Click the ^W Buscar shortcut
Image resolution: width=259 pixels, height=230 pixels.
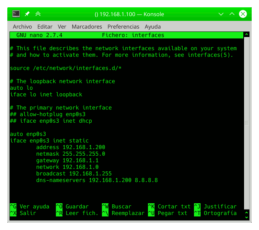pyautogui.click(x=117, y=207)
